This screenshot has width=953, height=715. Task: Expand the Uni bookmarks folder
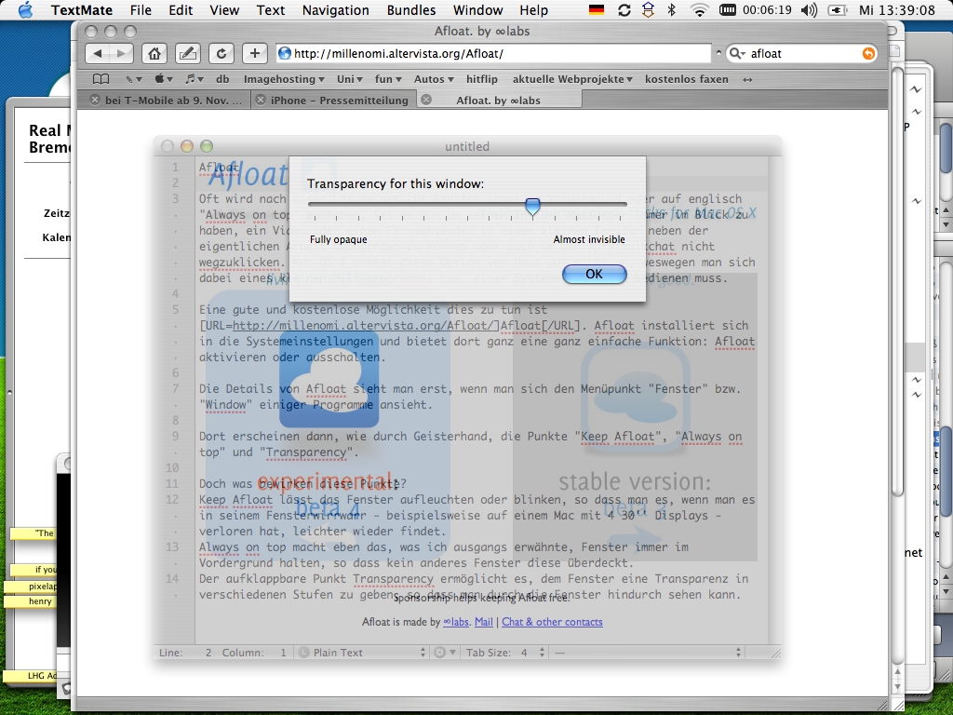pos(350,79)
